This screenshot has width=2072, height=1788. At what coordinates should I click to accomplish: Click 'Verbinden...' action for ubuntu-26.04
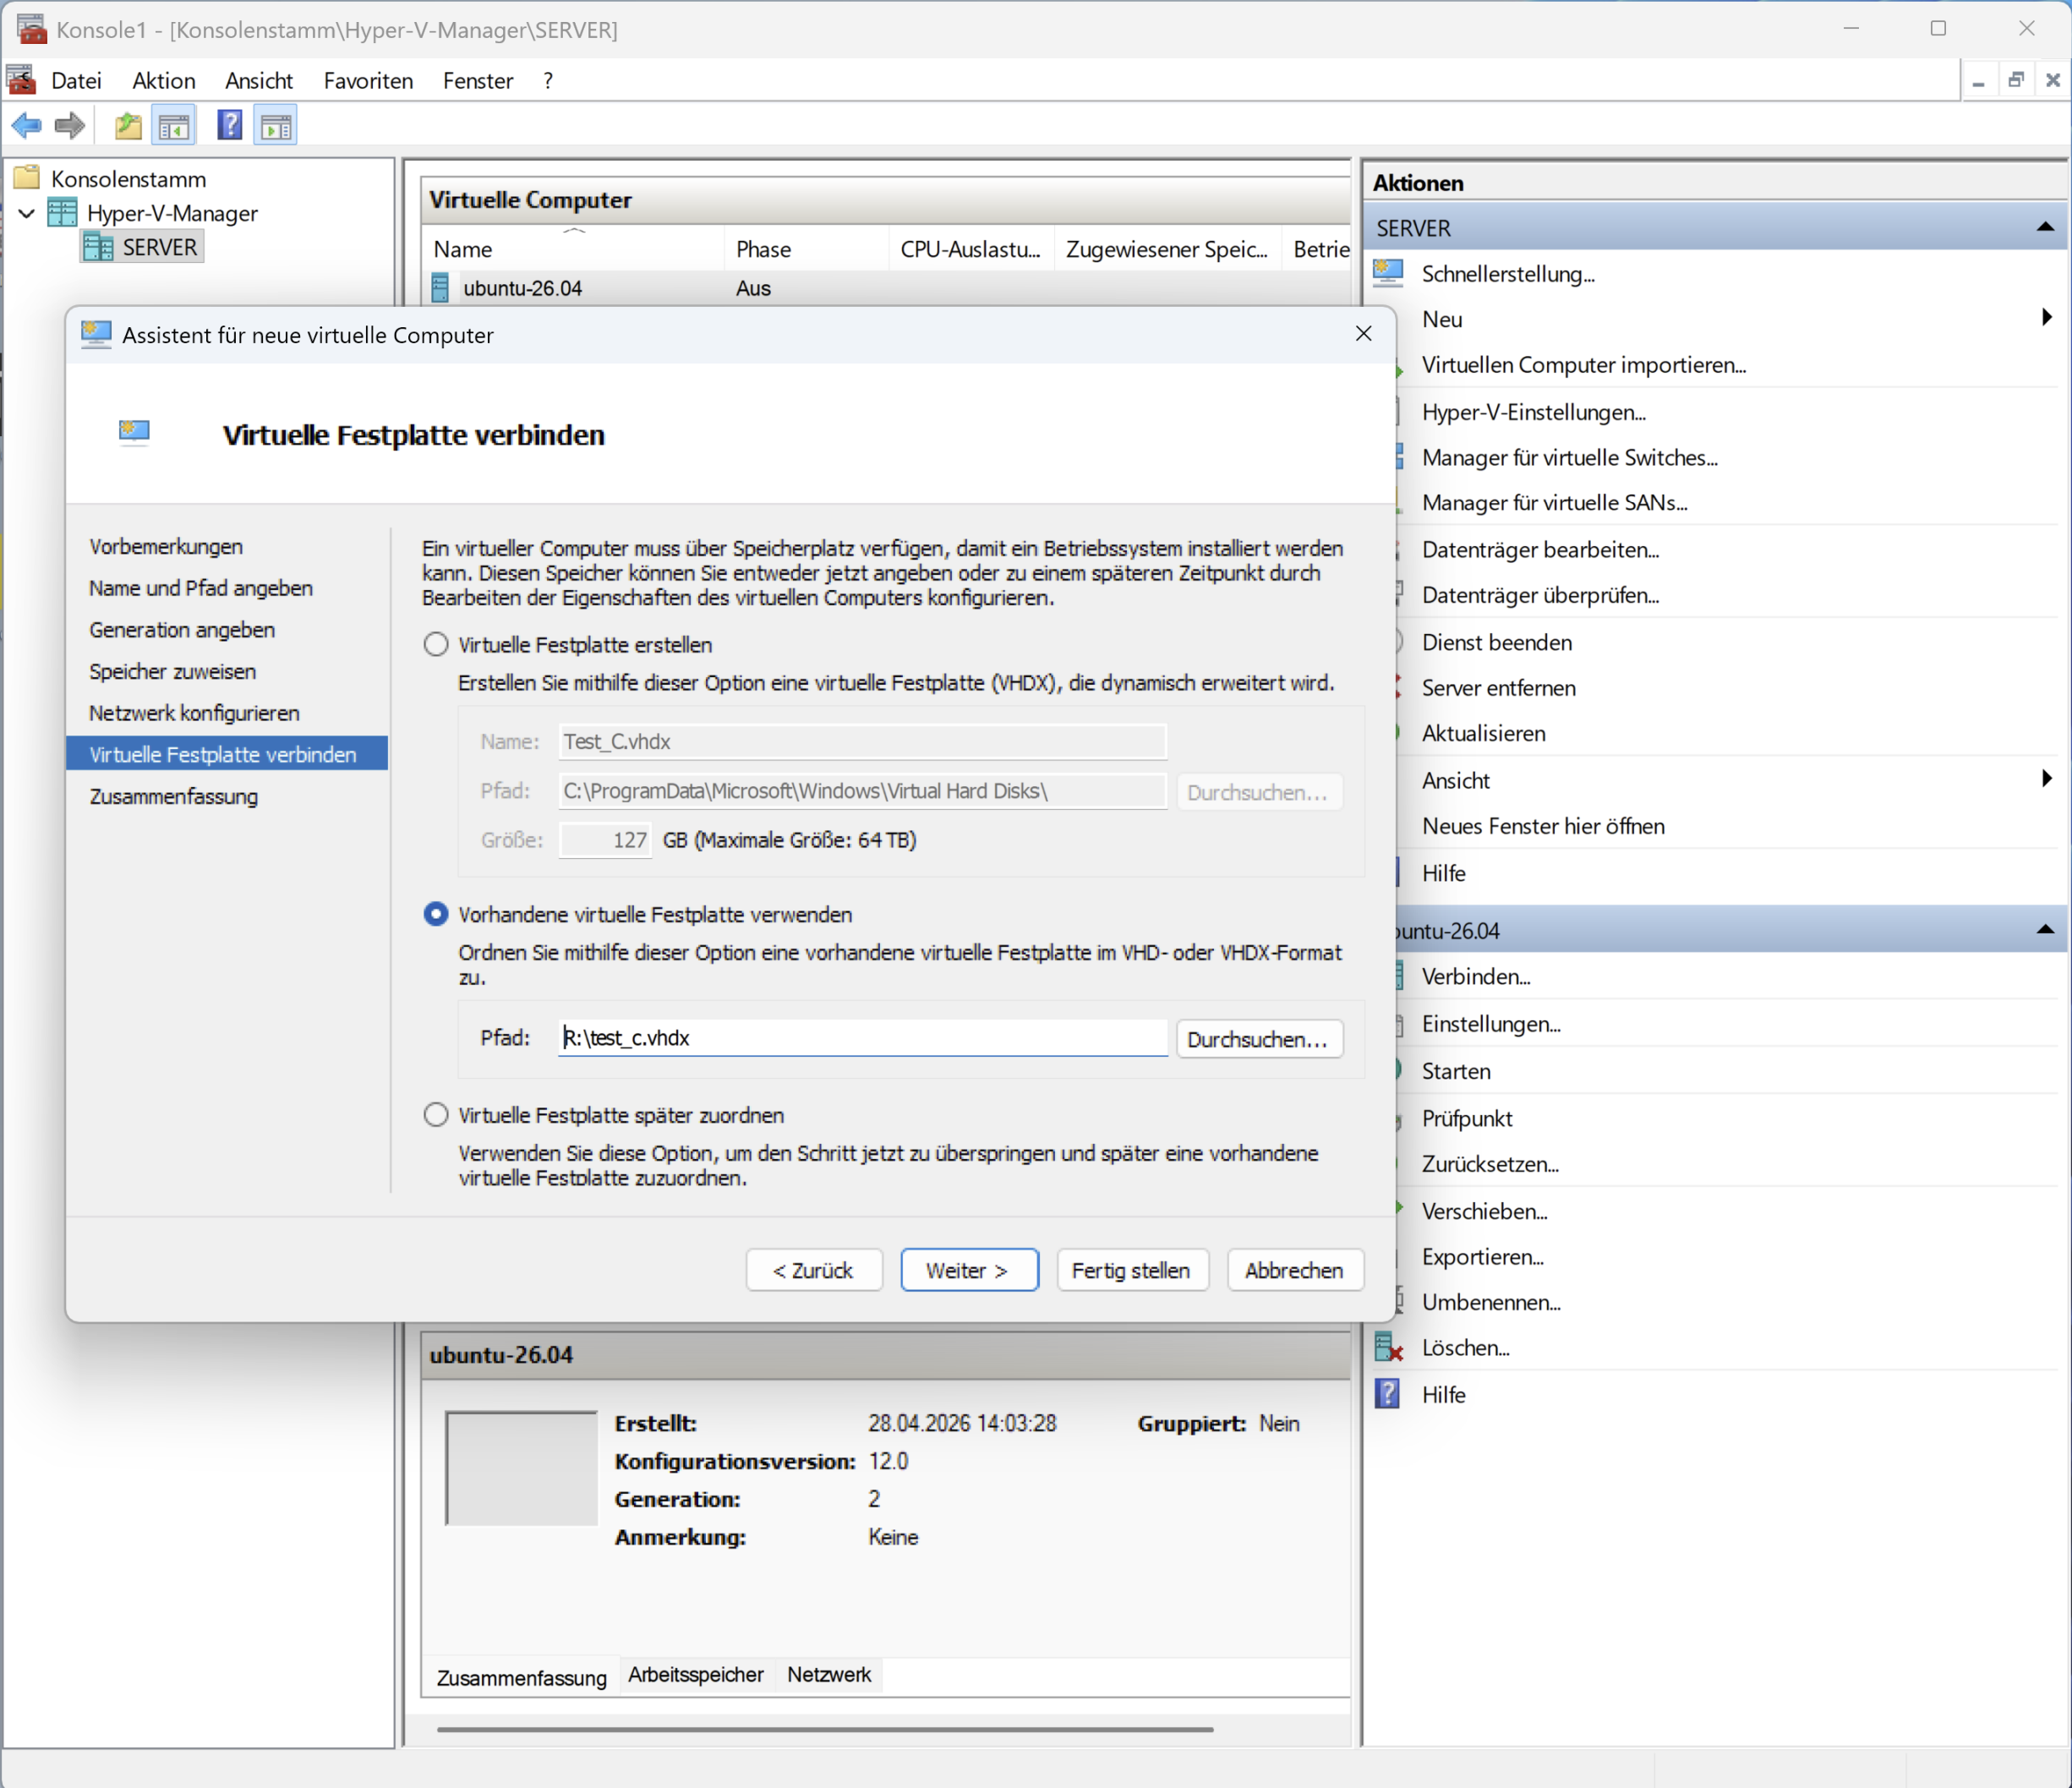tap(1476, 976)
